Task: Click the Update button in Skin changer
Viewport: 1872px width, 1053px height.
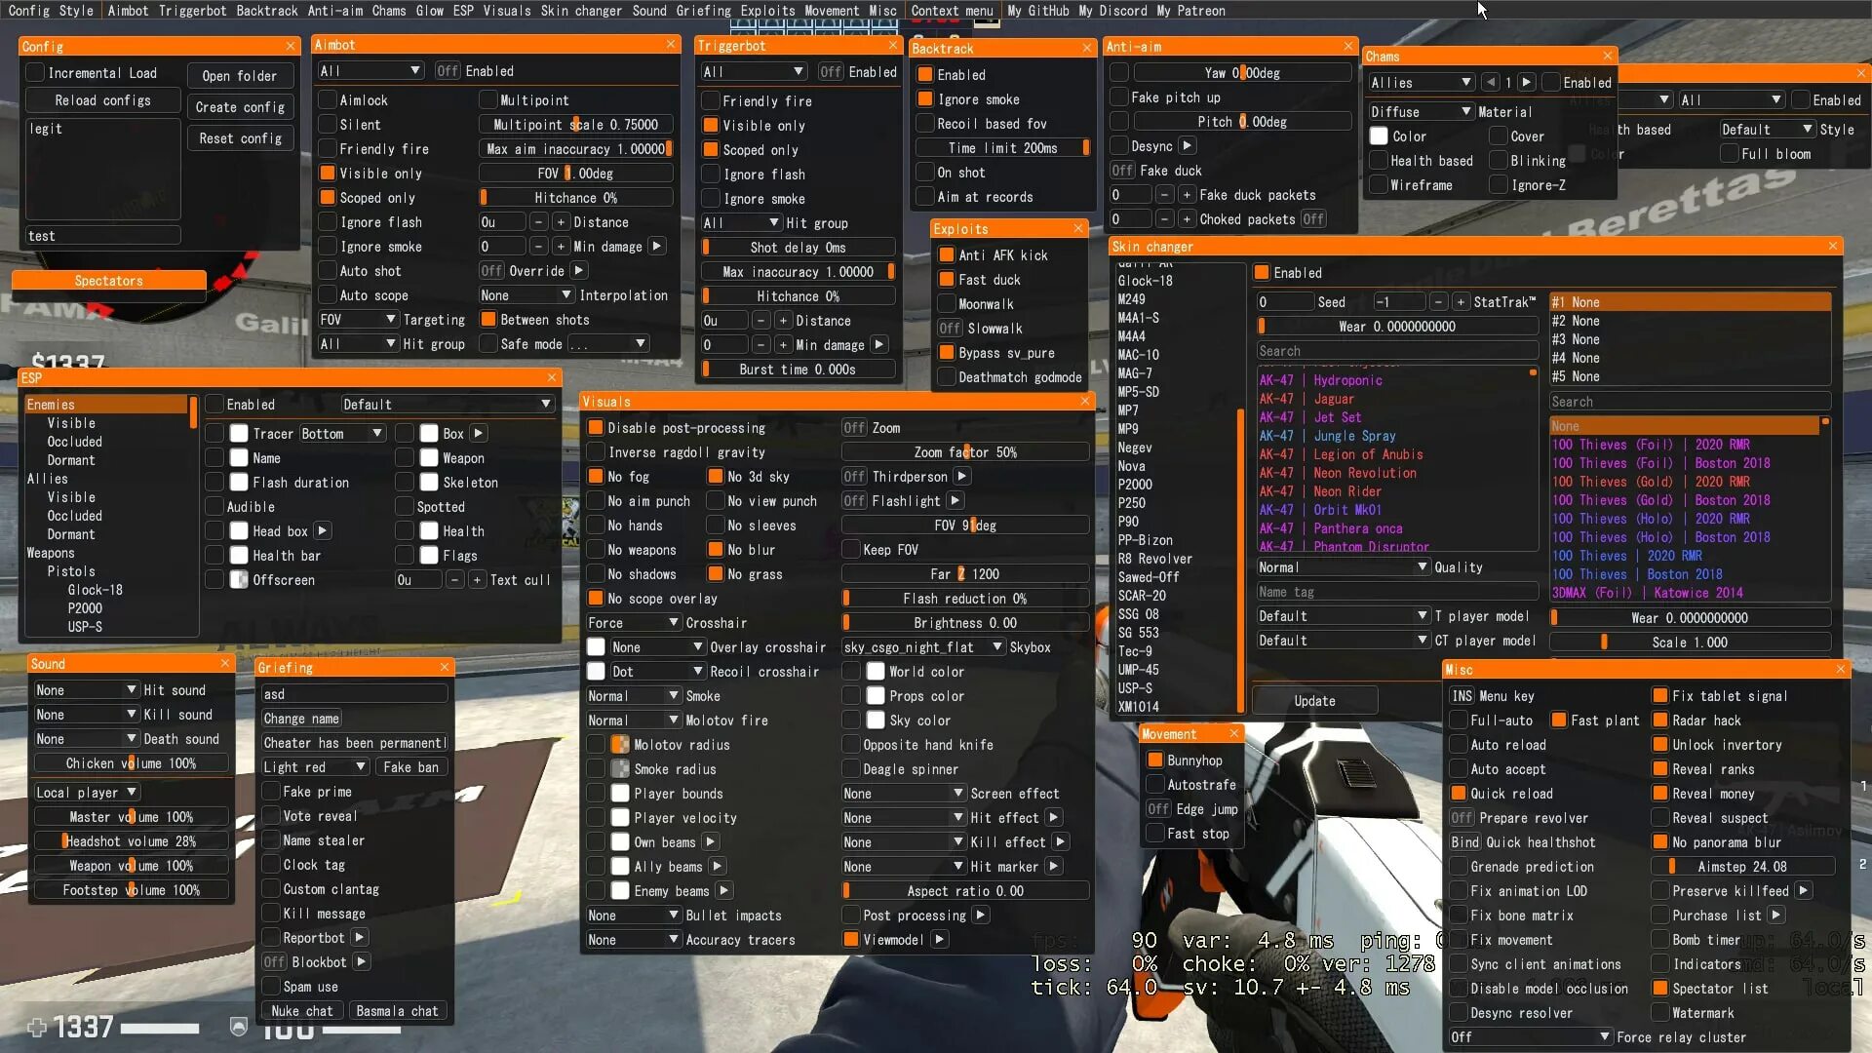Action: (1314, 701)
